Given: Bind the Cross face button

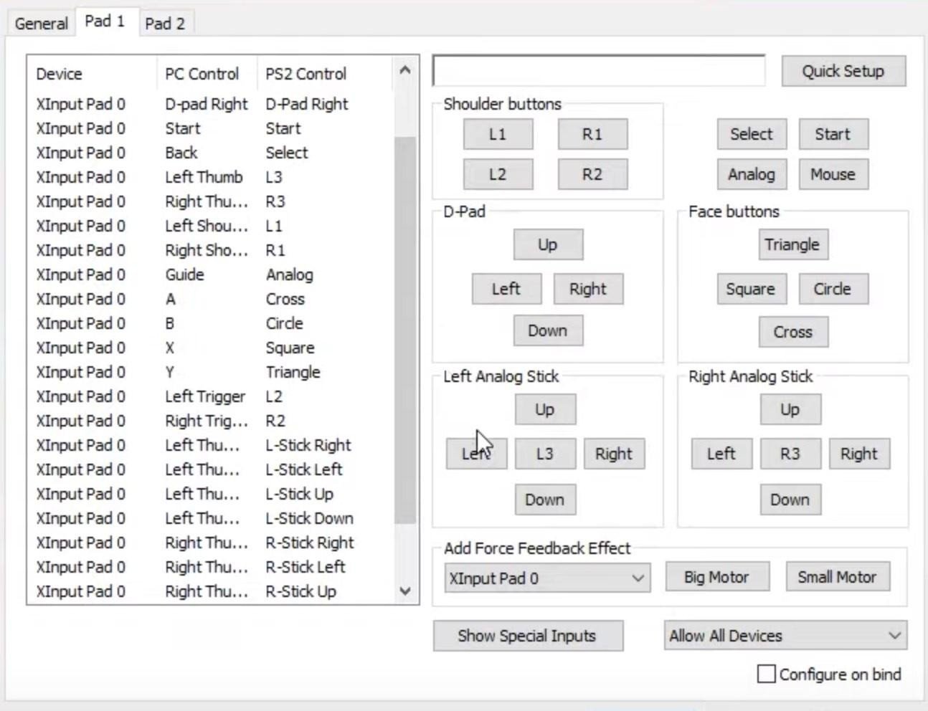Looking at the screenshot, I should point(792,332).
